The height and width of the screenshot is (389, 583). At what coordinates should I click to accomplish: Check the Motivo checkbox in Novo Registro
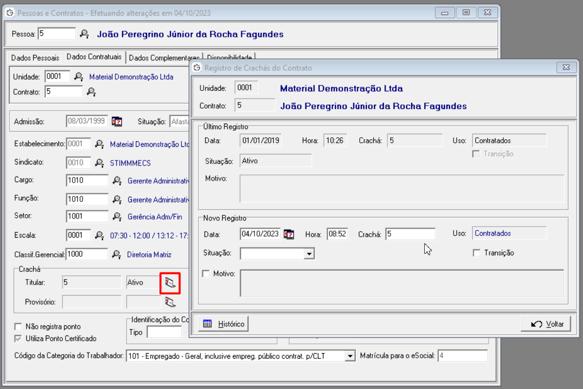click(x=206, y=273)
